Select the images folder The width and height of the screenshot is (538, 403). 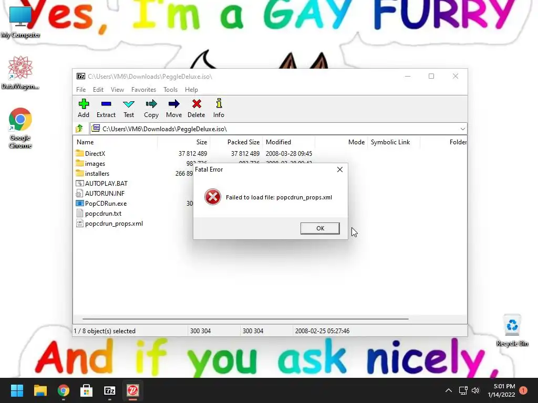click(x=90, y=164)
